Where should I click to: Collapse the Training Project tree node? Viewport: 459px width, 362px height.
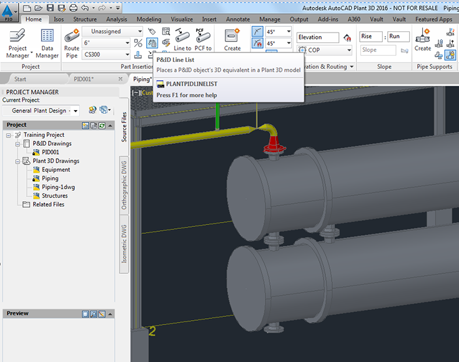click(x=9, y=135)
